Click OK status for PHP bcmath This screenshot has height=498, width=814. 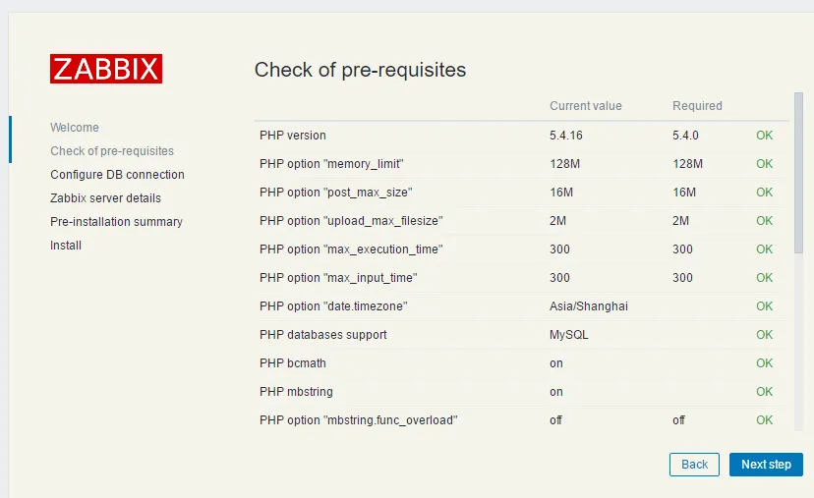pyautogui.click(x=764, y=363)
